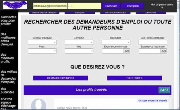Click the Occupe ce poste depuis label

[x=153, y=101]
